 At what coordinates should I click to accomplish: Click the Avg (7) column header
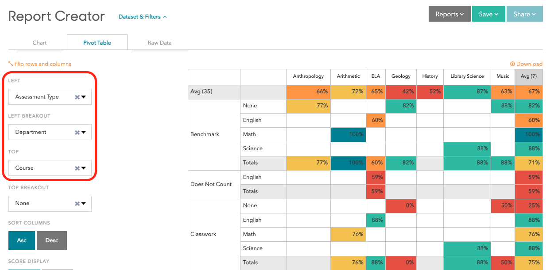(528, 76)
